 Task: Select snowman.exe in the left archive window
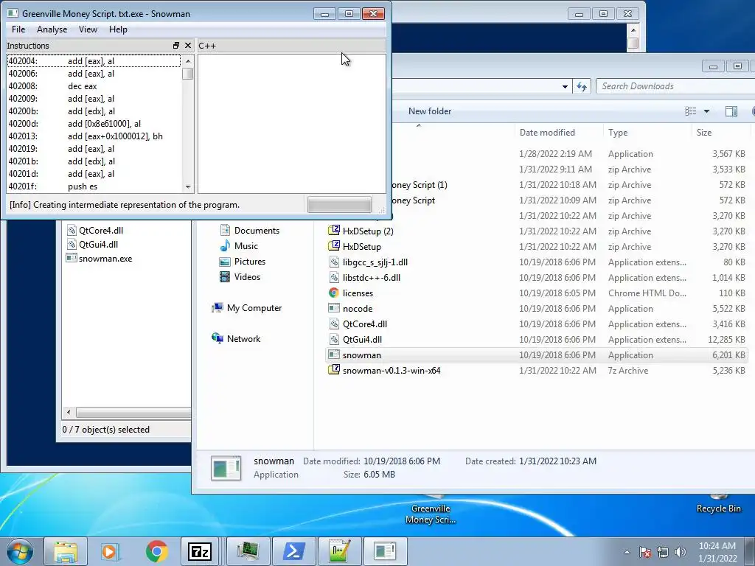pyautogui.click(x=100, y=259)
